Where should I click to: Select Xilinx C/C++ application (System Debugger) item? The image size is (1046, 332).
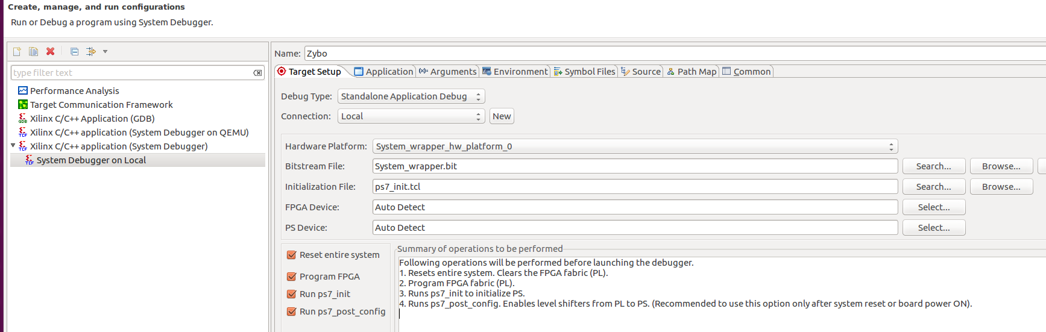(119, 146)
